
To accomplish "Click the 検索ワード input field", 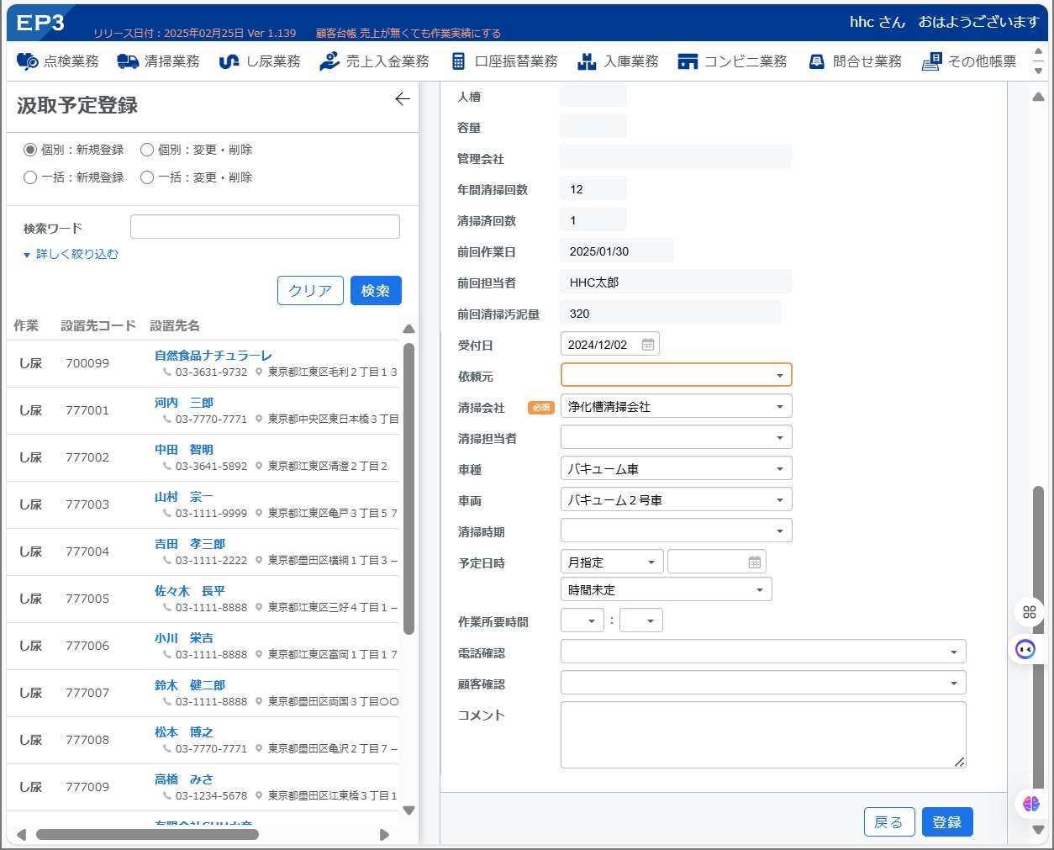I will point(265,227).
